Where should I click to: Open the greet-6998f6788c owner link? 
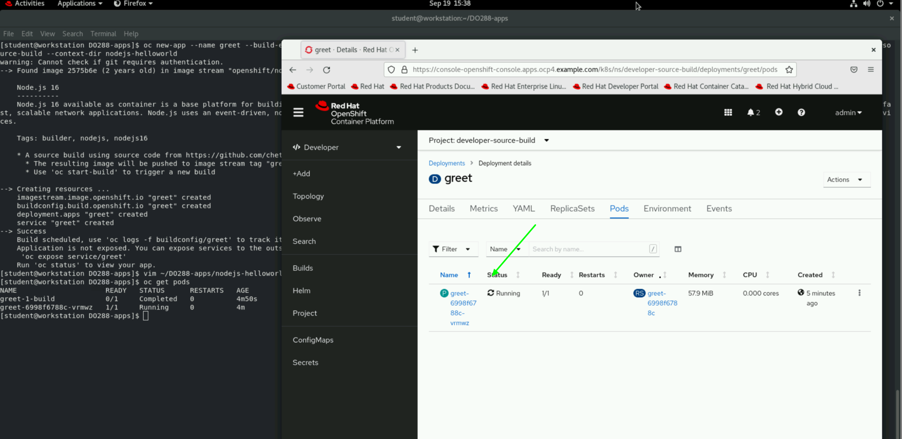(662, 303)
